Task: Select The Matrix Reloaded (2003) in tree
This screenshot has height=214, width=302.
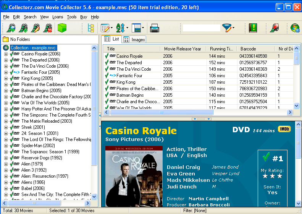Action: 47,121
